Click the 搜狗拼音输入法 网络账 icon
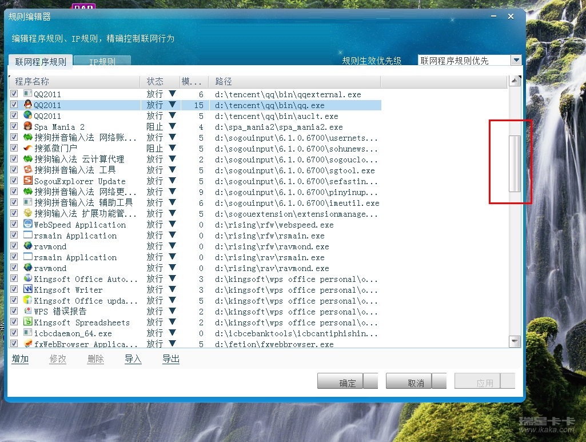Screen dimensions: 586x442 pos(27,137)
